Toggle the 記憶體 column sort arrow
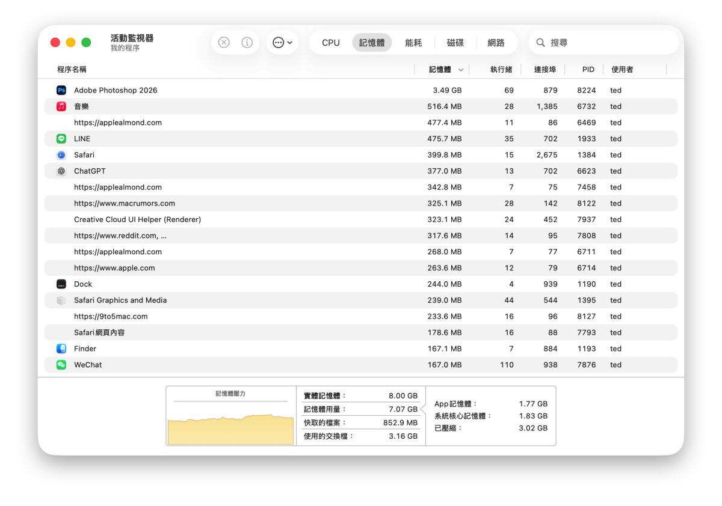The width and height of the screenshot is (722, 506). point(461,70)
